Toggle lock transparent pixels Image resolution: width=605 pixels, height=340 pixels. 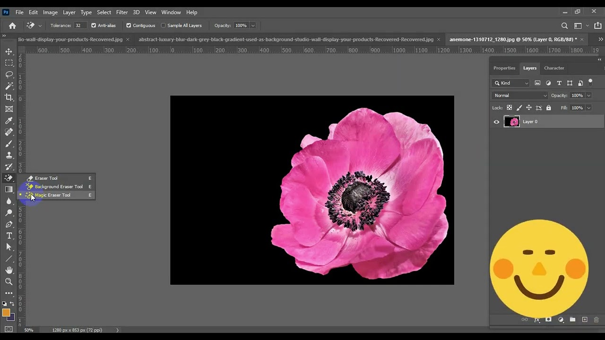pos(510,108)
